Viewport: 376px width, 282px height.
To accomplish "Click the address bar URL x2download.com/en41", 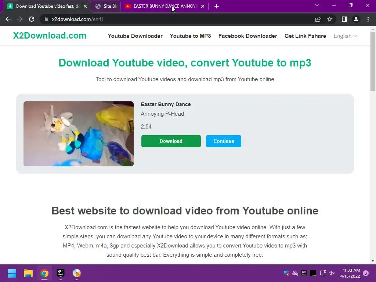I will point(78,19).
